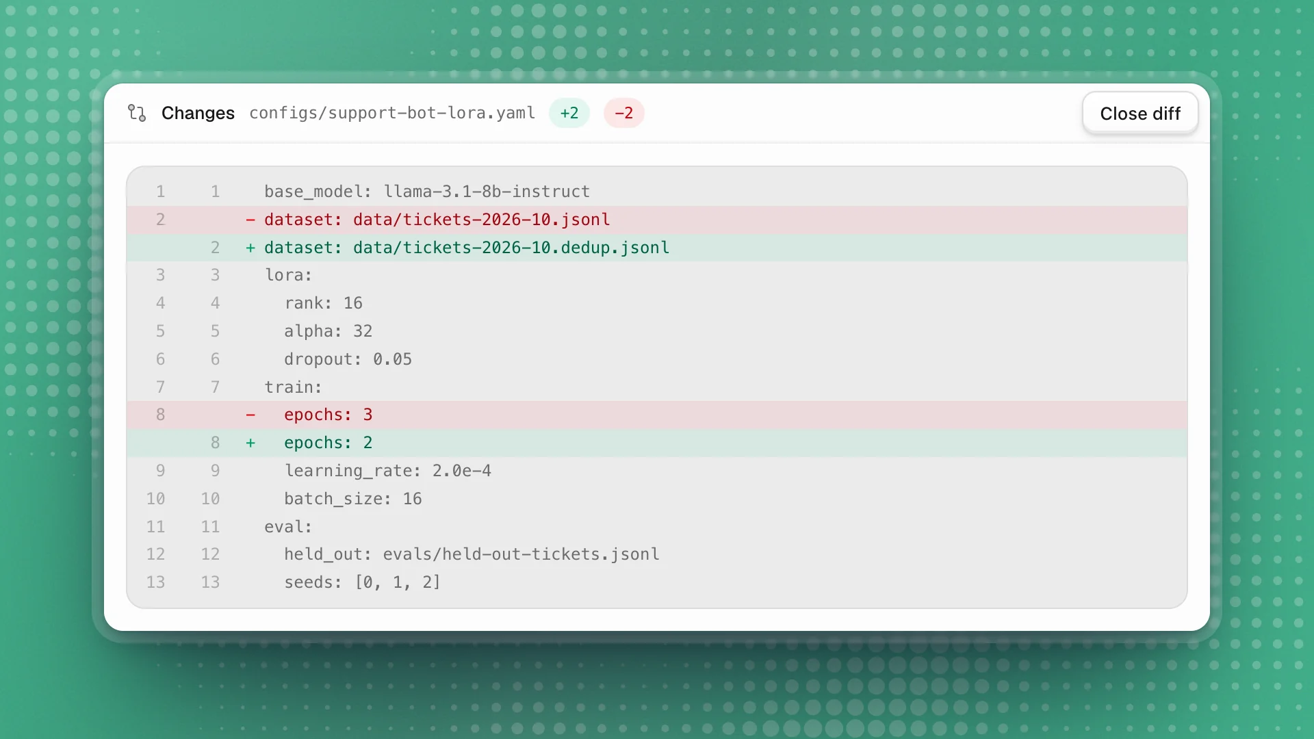This screenshot has height=739, width=1314.
Task: Click the minus marker on epochs: 3
Action: tap(250, 415)
